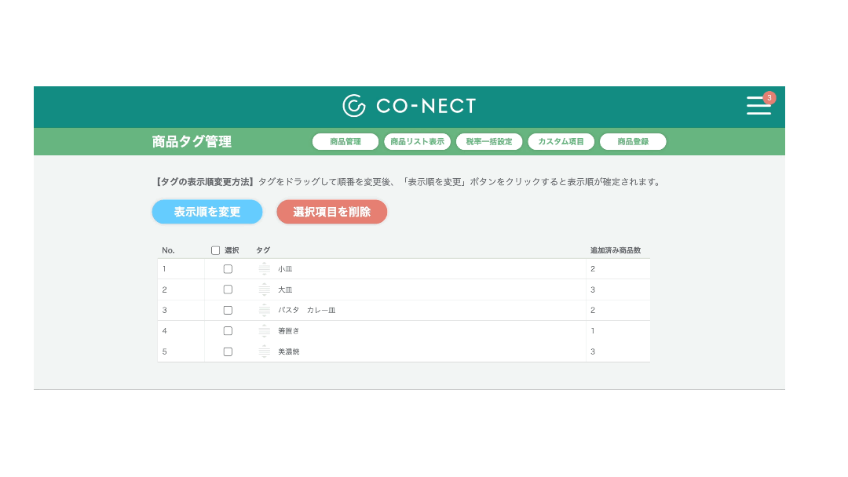Click the No. column header

tap(168, 250)
